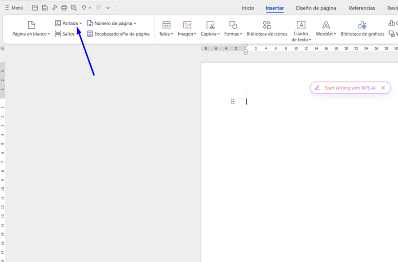Switch to the Diseño de página tab
The width and height of the screenshot is (398, 262).
tap(316, 8)
